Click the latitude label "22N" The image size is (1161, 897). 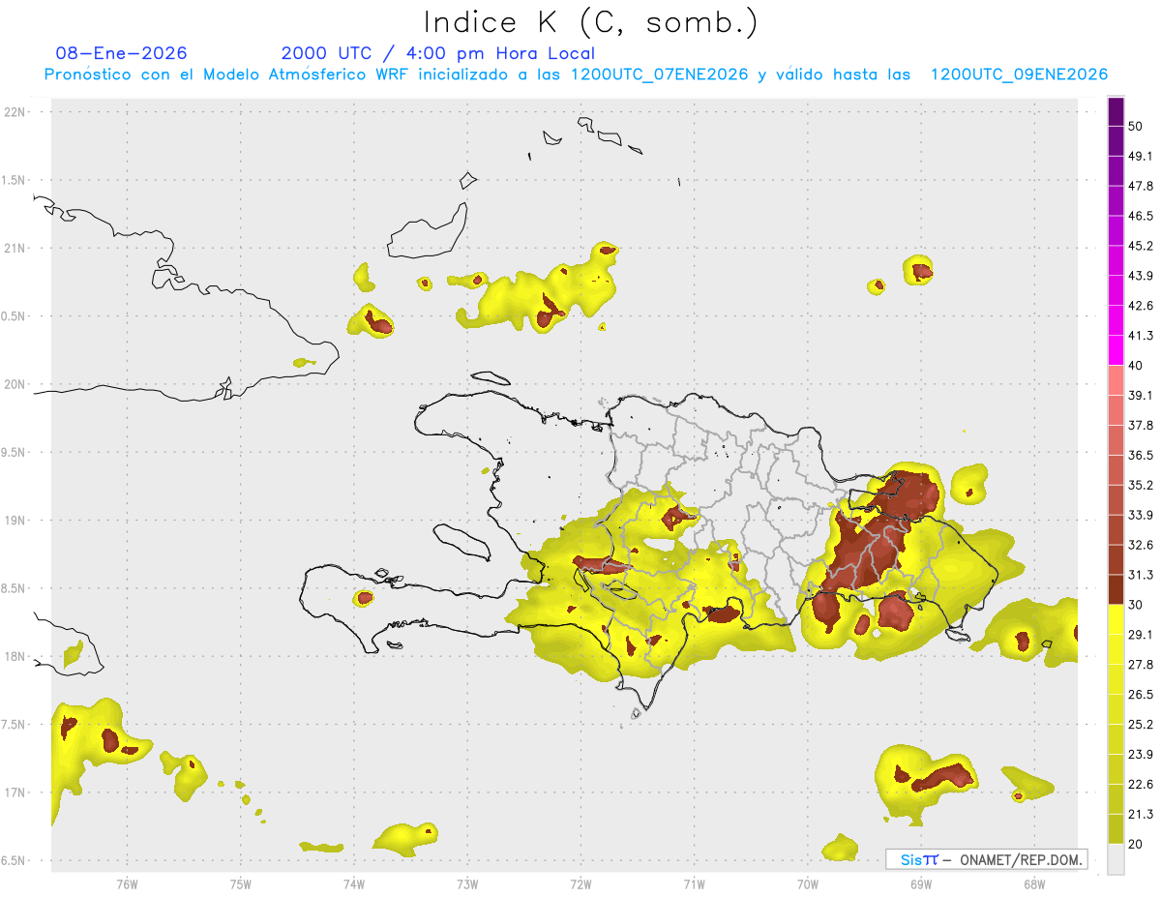[x=16, y=111]
